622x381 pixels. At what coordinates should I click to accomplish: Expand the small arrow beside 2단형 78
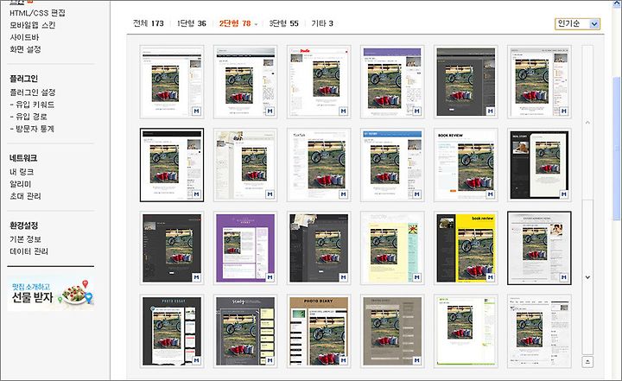click(256, 24)
